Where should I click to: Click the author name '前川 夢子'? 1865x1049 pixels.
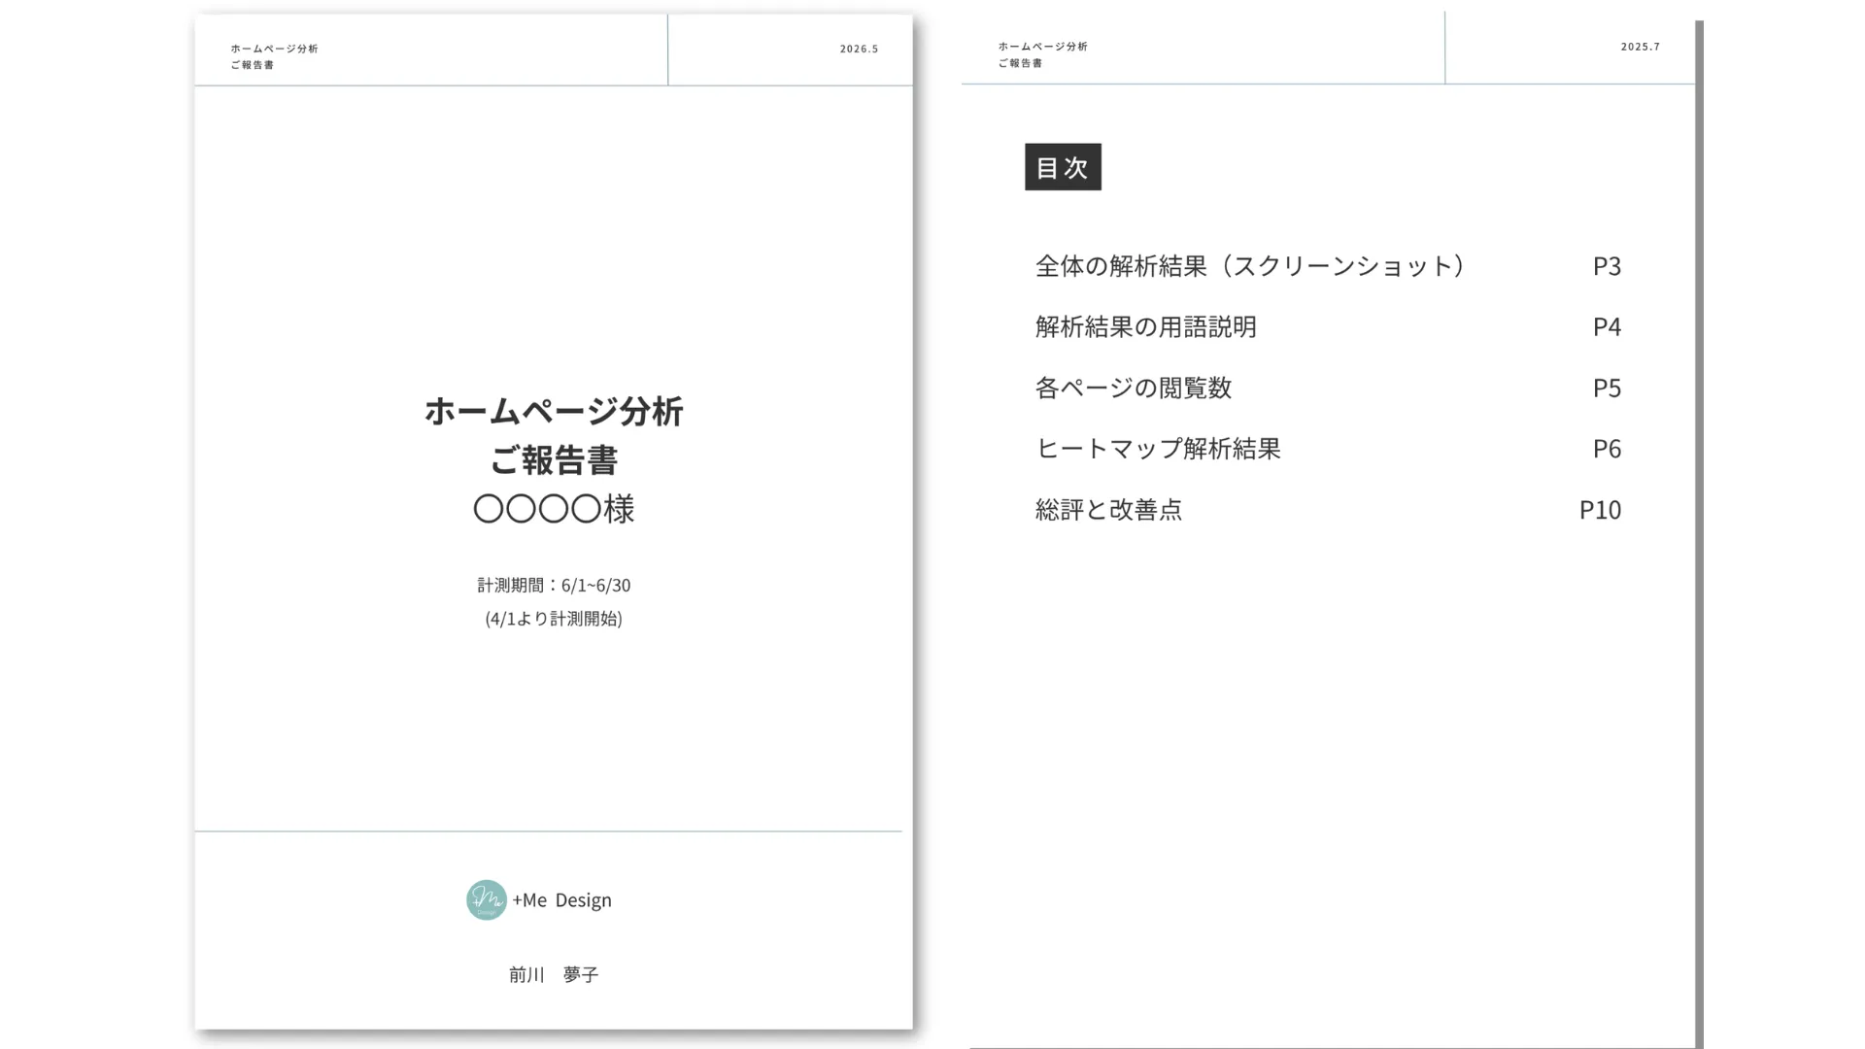pos(554,974)
